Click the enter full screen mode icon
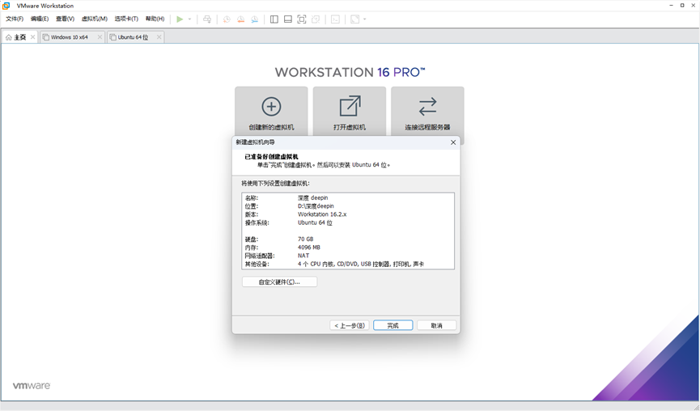 (x=302, y=19)
